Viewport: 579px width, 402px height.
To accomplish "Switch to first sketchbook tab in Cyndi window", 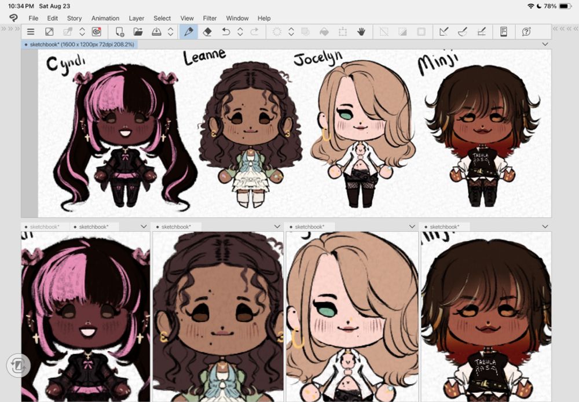I will point(45,227).
